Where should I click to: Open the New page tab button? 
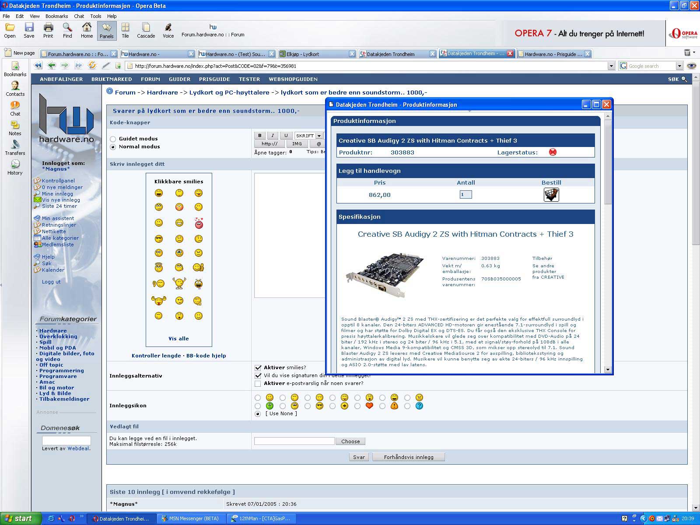[20, 53]
